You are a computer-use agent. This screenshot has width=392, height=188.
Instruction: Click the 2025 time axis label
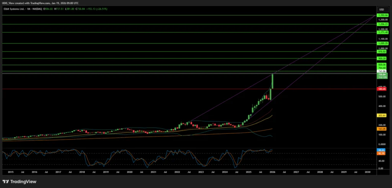[248, 172]
